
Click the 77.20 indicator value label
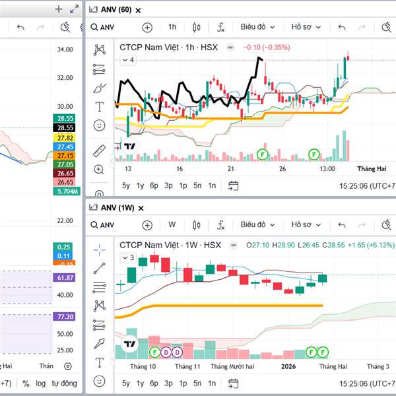coord(64,317)
